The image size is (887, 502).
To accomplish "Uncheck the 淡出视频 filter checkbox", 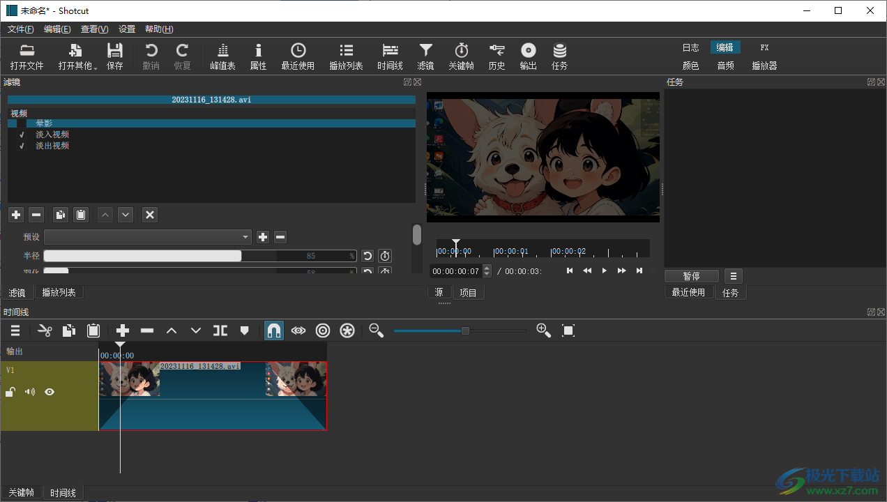I will click(x=22, y=146).
